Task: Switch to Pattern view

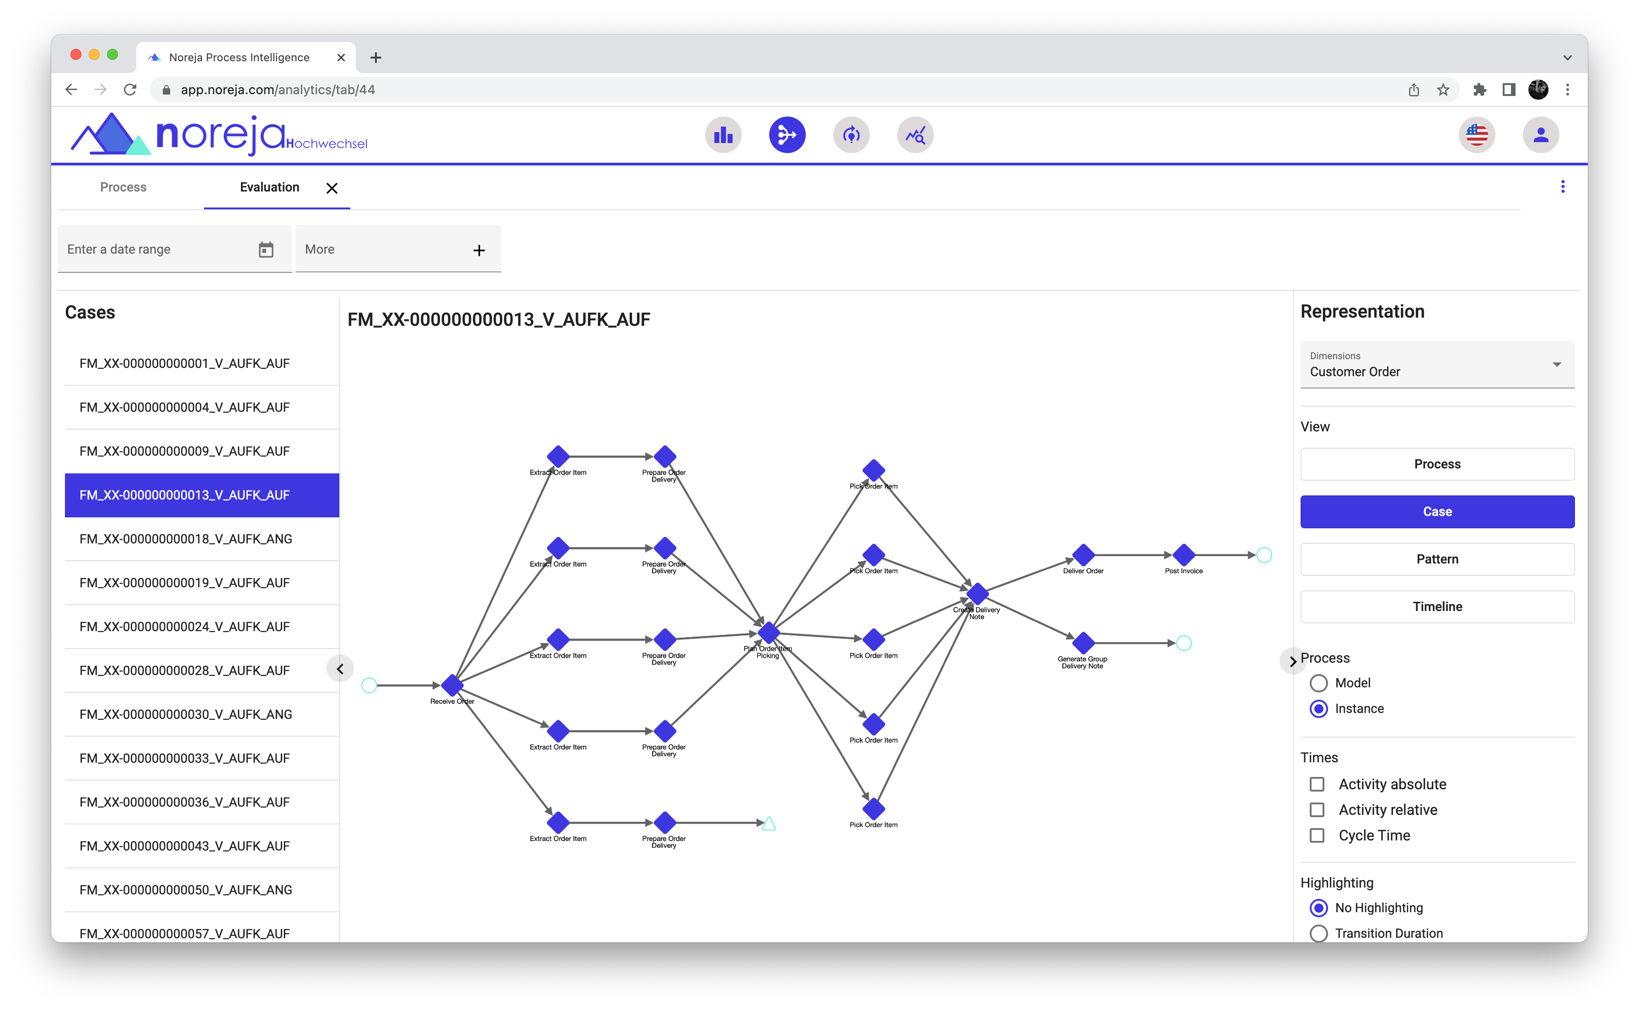Action: point(1436,559)
